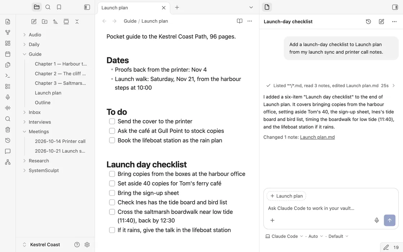Screen dimensions: 403x252
Task: Start a new chat edit icon
Action: click(x=381, y=22)
